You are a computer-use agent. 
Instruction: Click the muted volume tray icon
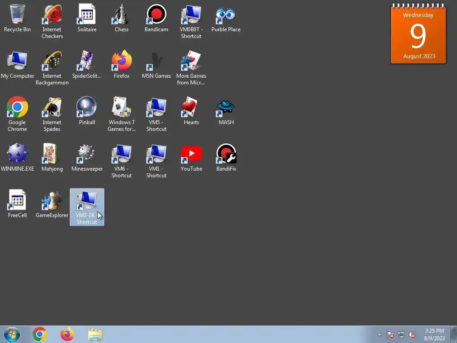tap(412, 335)
